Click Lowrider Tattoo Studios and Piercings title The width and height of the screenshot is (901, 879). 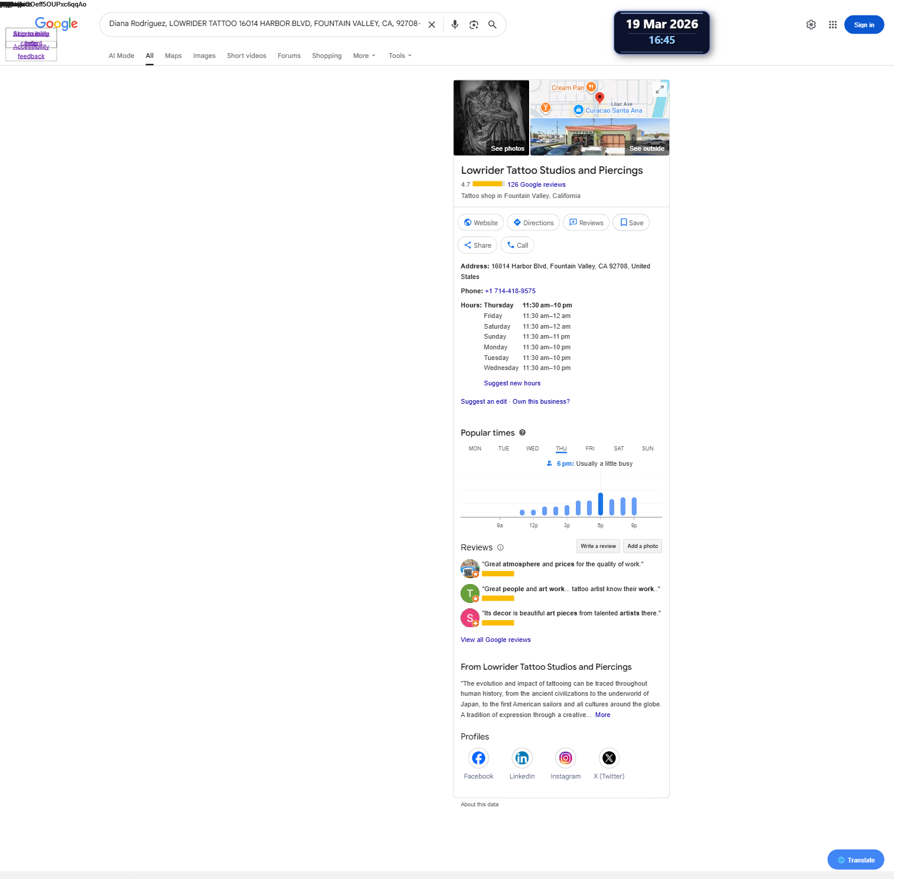pyautogui.click(x=552, y=170)
